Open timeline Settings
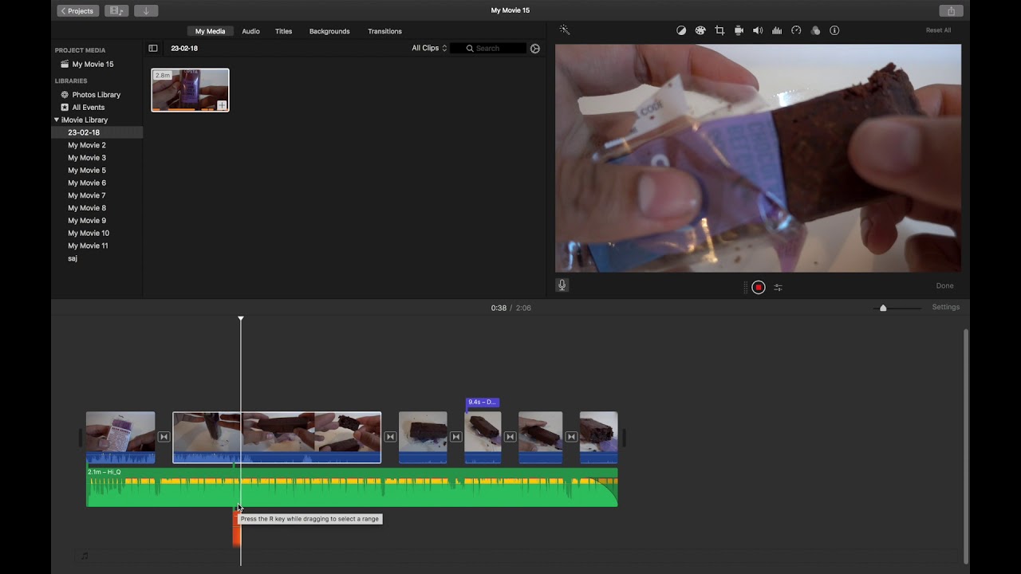 (946, 307)
